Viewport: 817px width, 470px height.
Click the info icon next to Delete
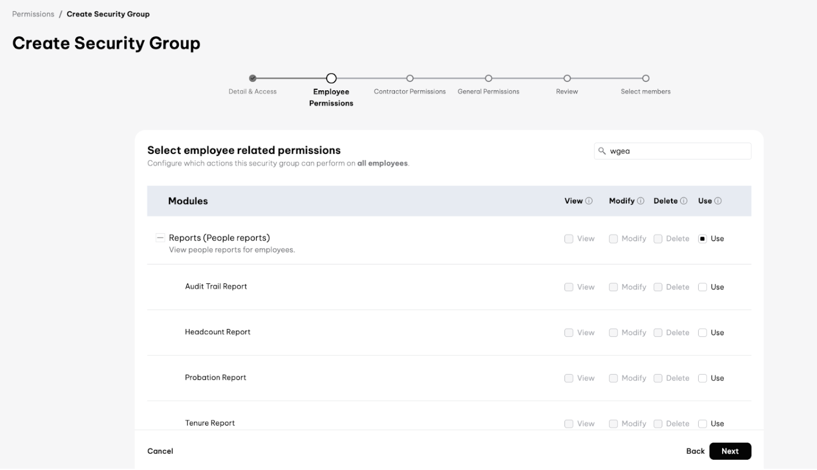tap(684, 201)
